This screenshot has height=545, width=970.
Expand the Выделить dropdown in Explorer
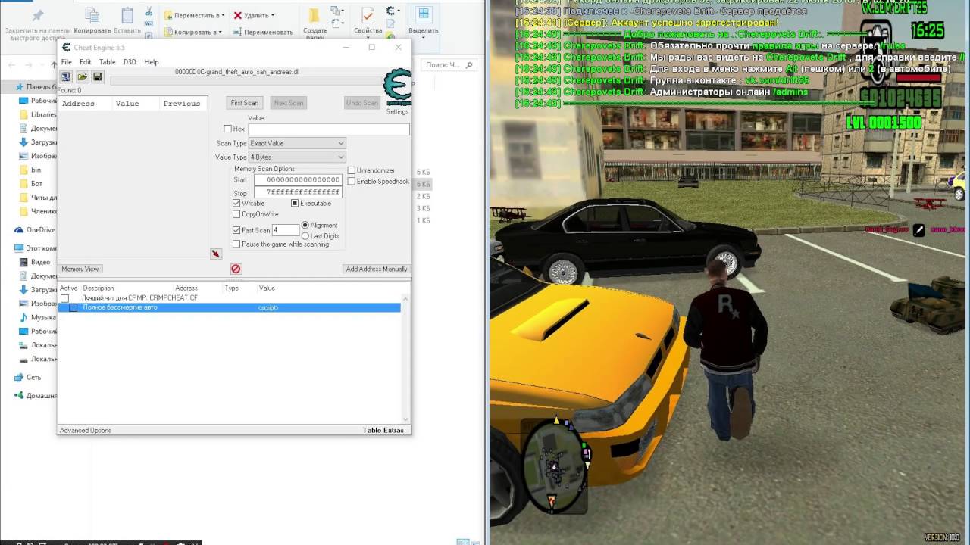coord(424,36)
